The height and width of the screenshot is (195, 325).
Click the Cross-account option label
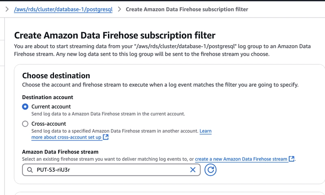48,124
